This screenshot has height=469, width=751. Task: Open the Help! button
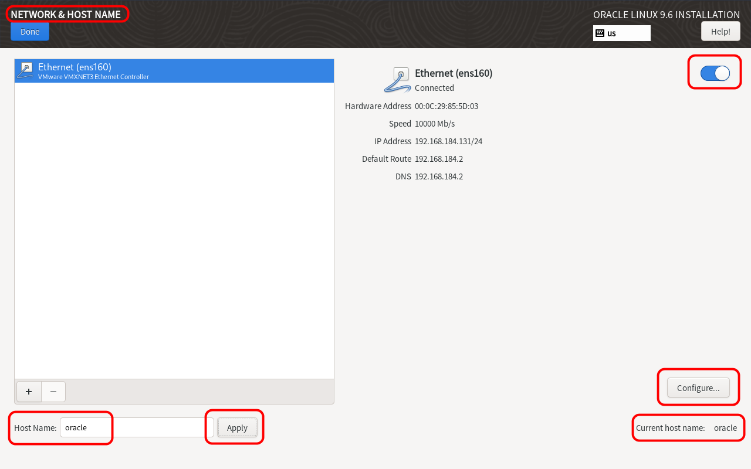720,31
